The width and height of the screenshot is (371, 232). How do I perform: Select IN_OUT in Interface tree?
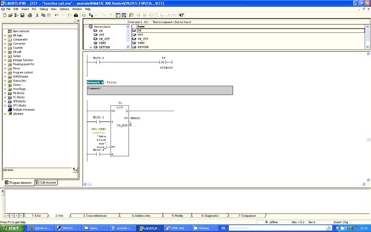[x=104, y=39]
